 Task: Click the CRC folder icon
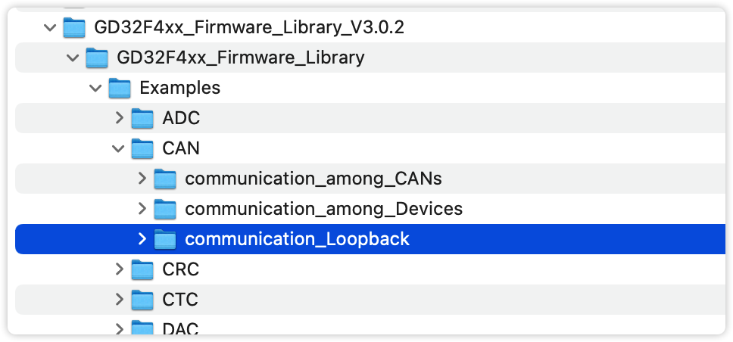click(142, 269)
